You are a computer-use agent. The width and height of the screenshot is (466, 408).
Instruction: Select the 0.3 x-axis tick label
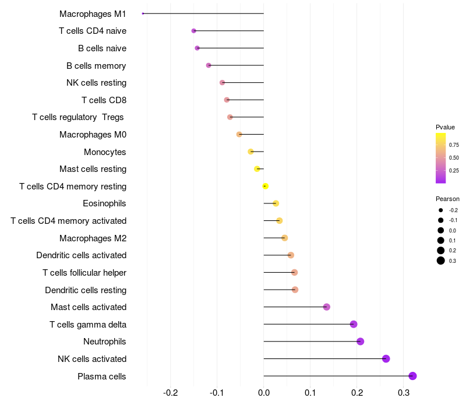coord(404,393)
